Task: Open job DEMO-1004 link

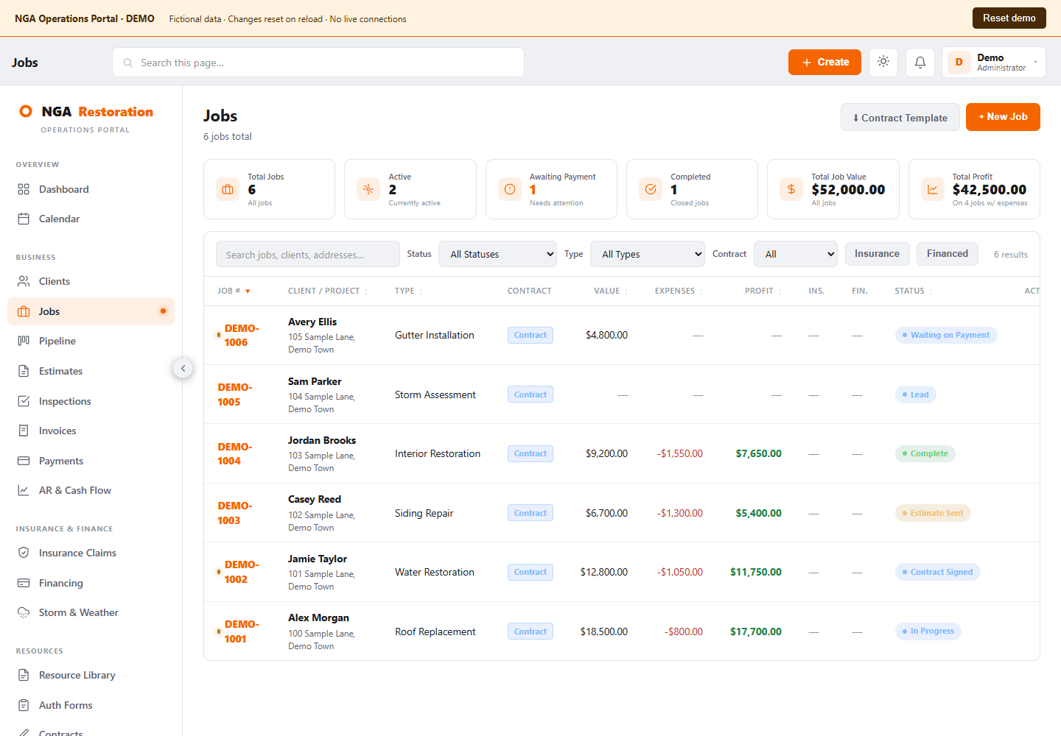Action: click(235, 453)
